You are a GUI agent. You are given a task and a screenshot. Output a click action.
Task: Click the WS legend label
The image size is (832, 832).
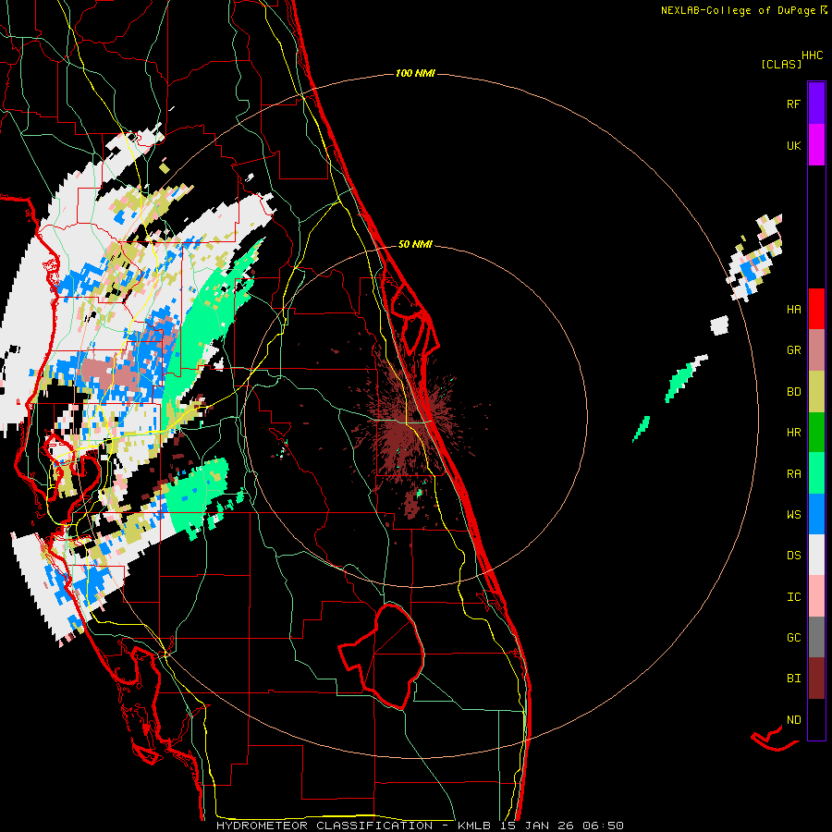793,514
